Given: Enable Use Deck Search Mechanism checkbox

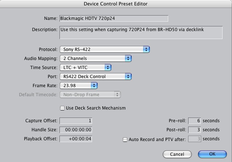Looking at the screenshot, I should click(x=62, y=108).
